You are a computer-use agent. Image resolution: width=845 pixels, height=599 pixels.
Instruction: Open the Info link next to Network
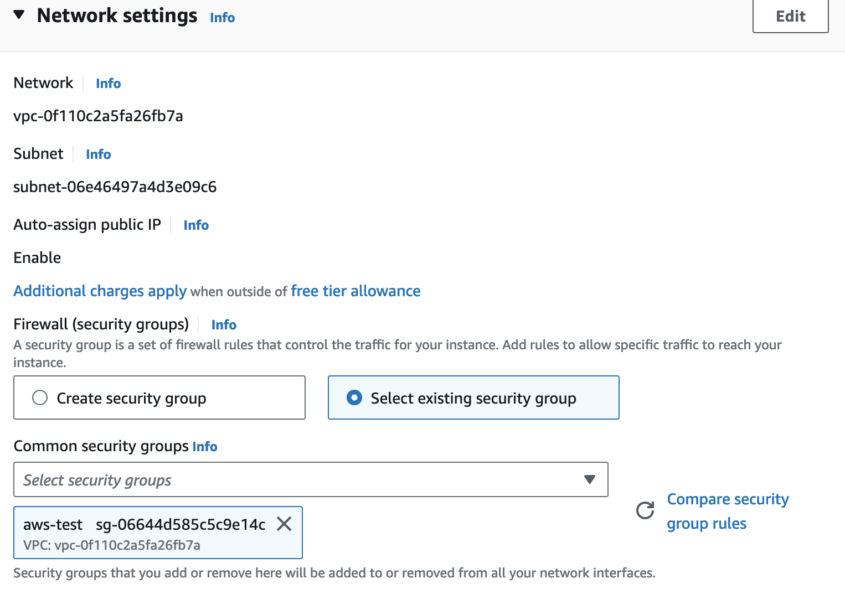pyautogui.click(x=108, y=84)
